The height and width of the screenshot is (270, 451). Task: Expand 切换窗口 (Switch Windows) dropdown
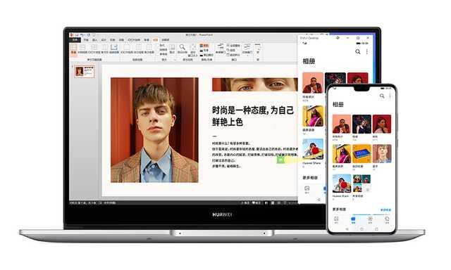point(247,49)
